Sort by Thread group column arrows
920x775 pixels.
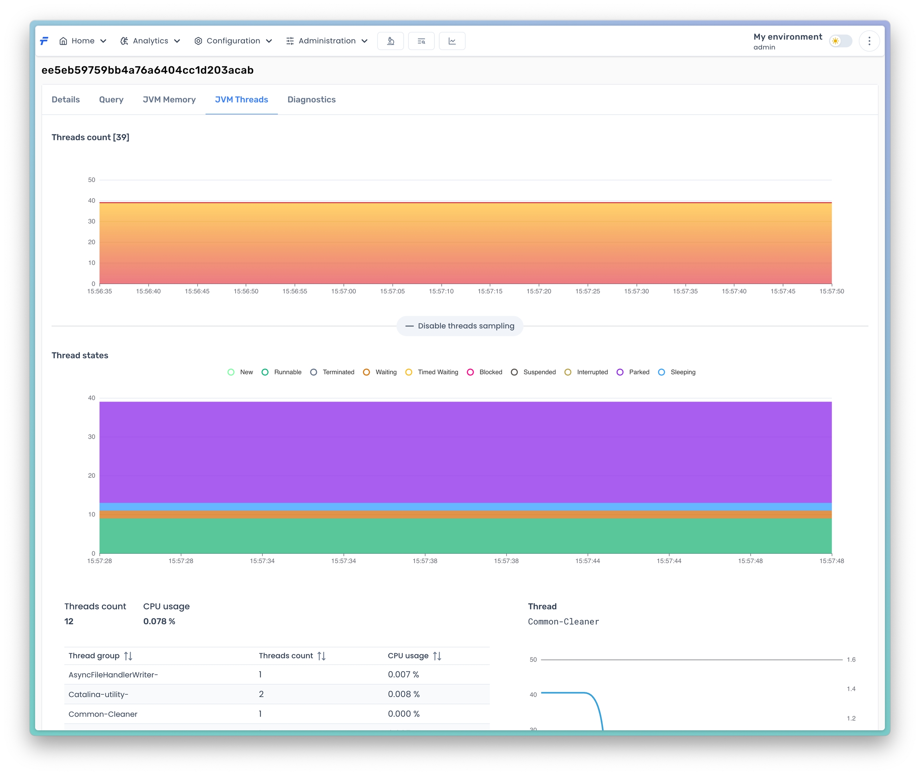click(128, 656)
